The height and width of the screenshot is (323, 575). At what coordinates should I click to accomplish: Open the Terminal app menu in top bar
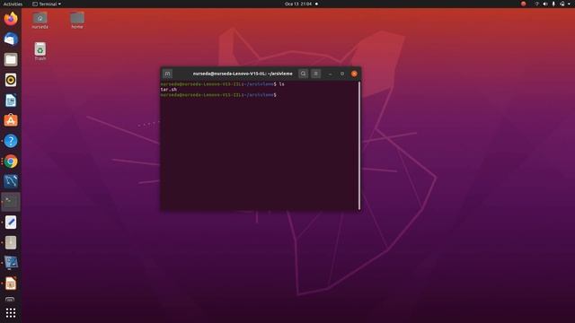click(47, 4)
